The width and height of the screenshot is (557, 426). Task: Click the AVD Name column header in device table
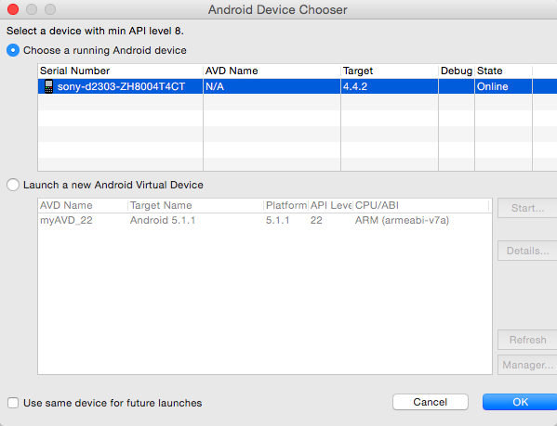(x=272, y=71)
